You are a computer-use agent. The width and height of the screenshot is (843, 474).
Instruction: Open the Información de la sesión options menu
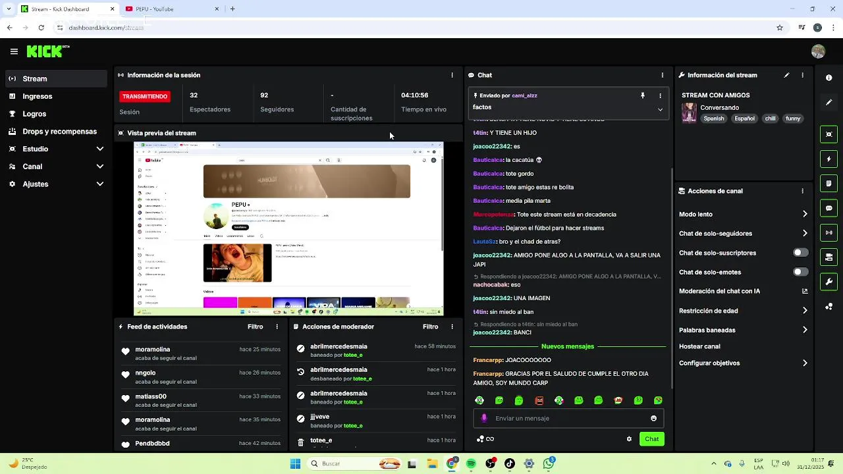452,75
